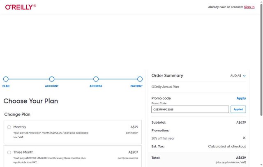Click the Subtotal A$639 amount
This screenshot has width=263, height=167.
(241, 122)
